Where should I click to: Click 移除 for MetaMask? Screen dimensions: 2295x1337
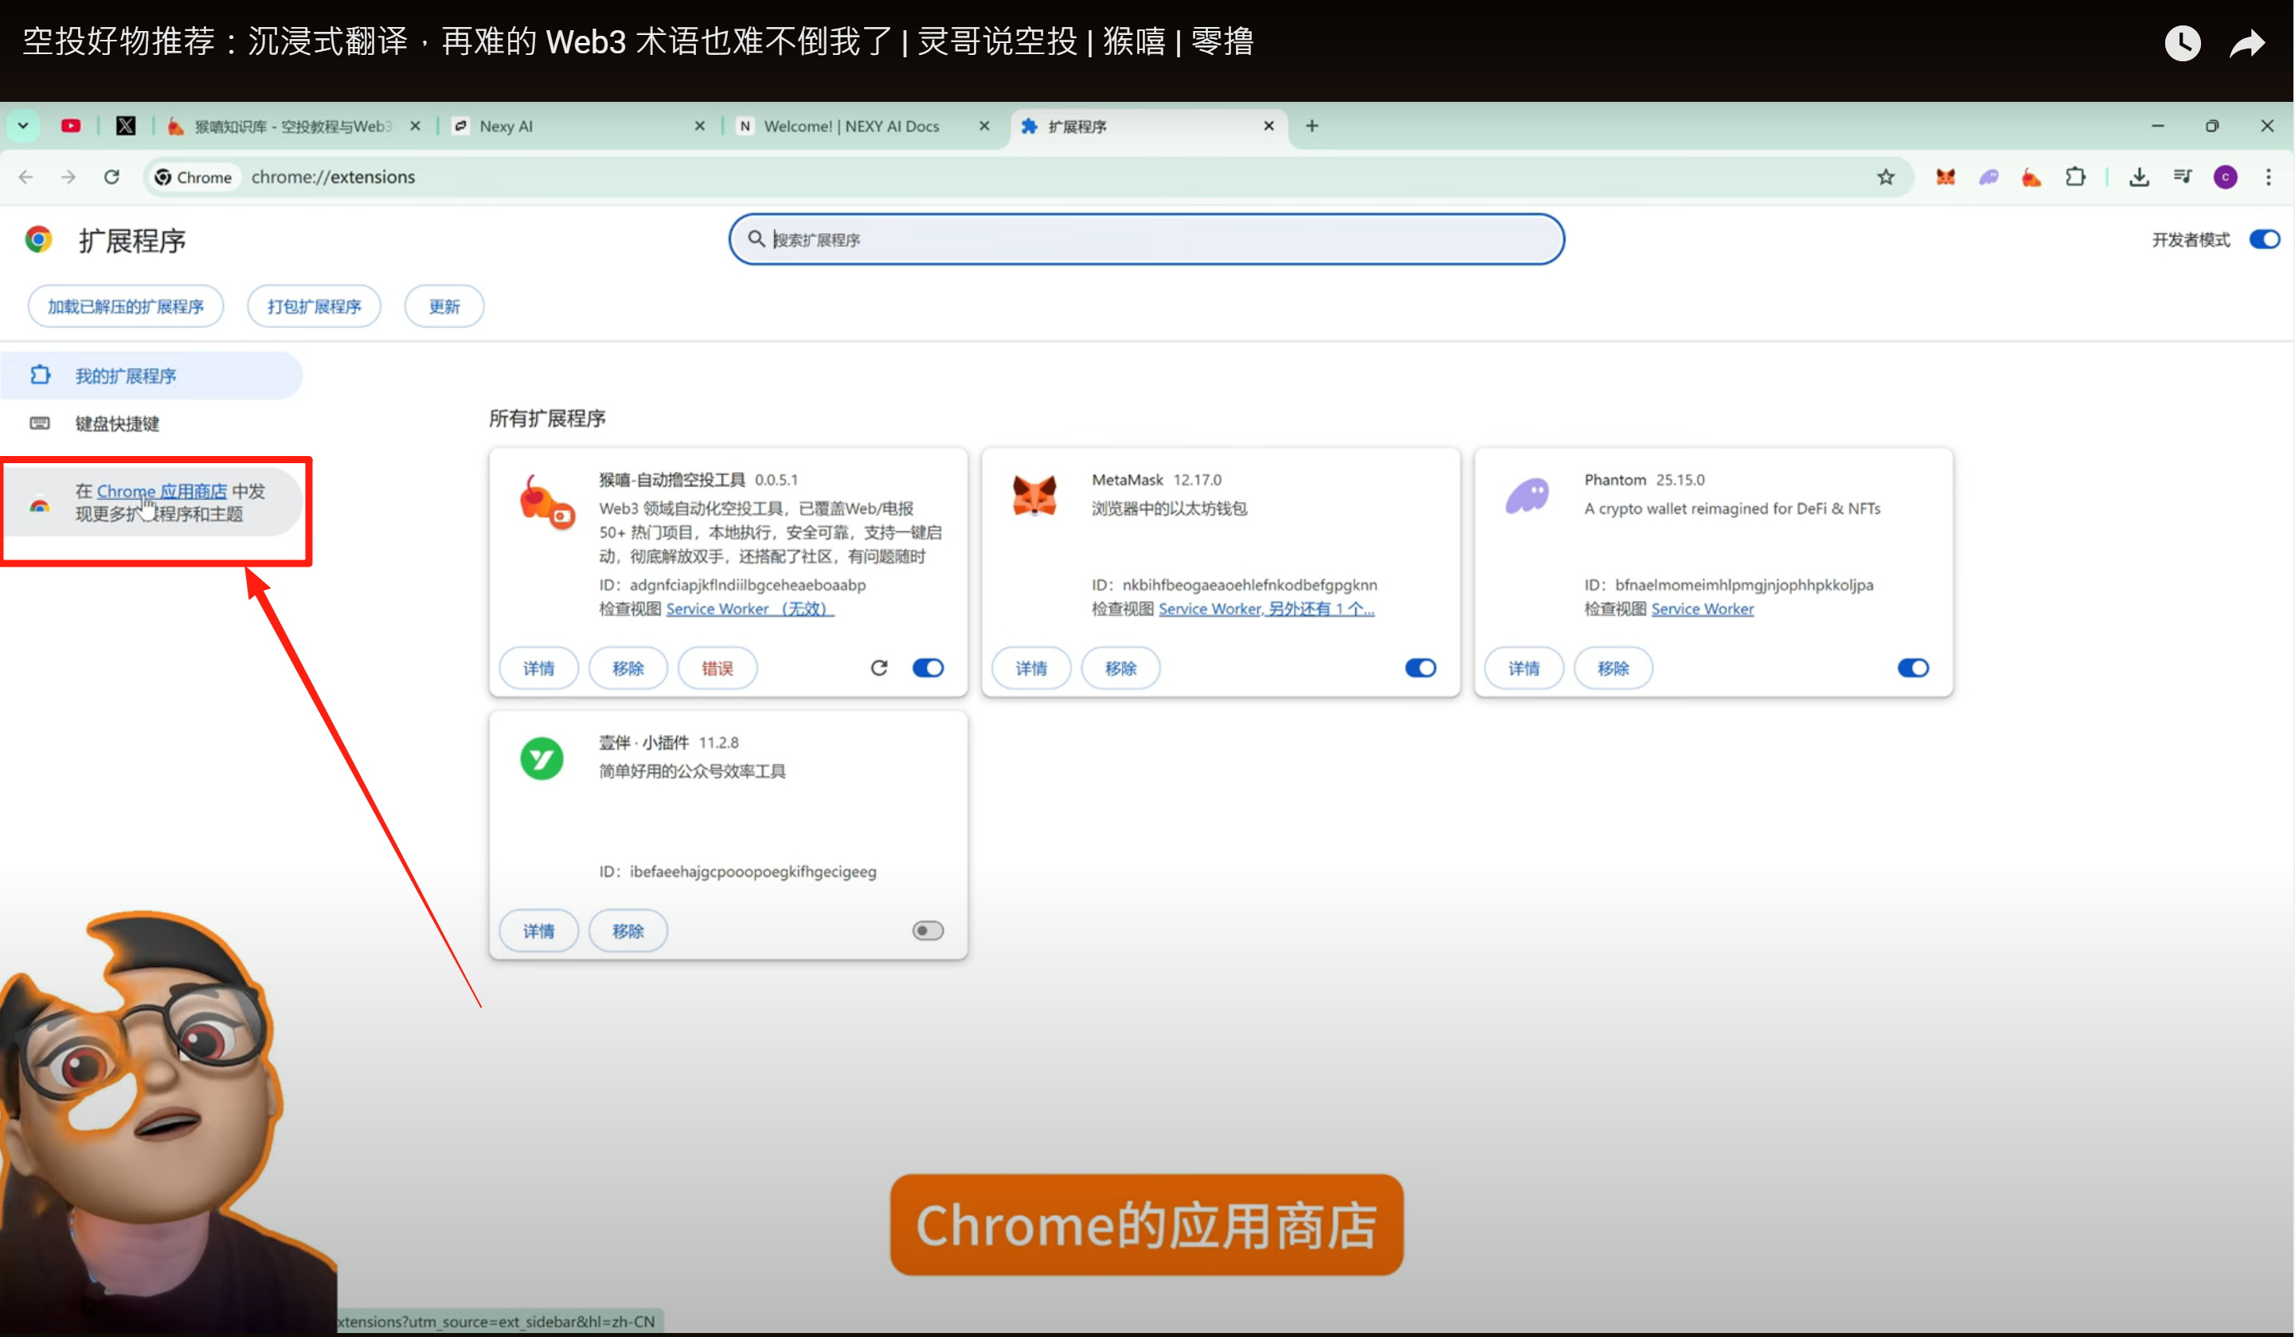tap(1120, 668)
